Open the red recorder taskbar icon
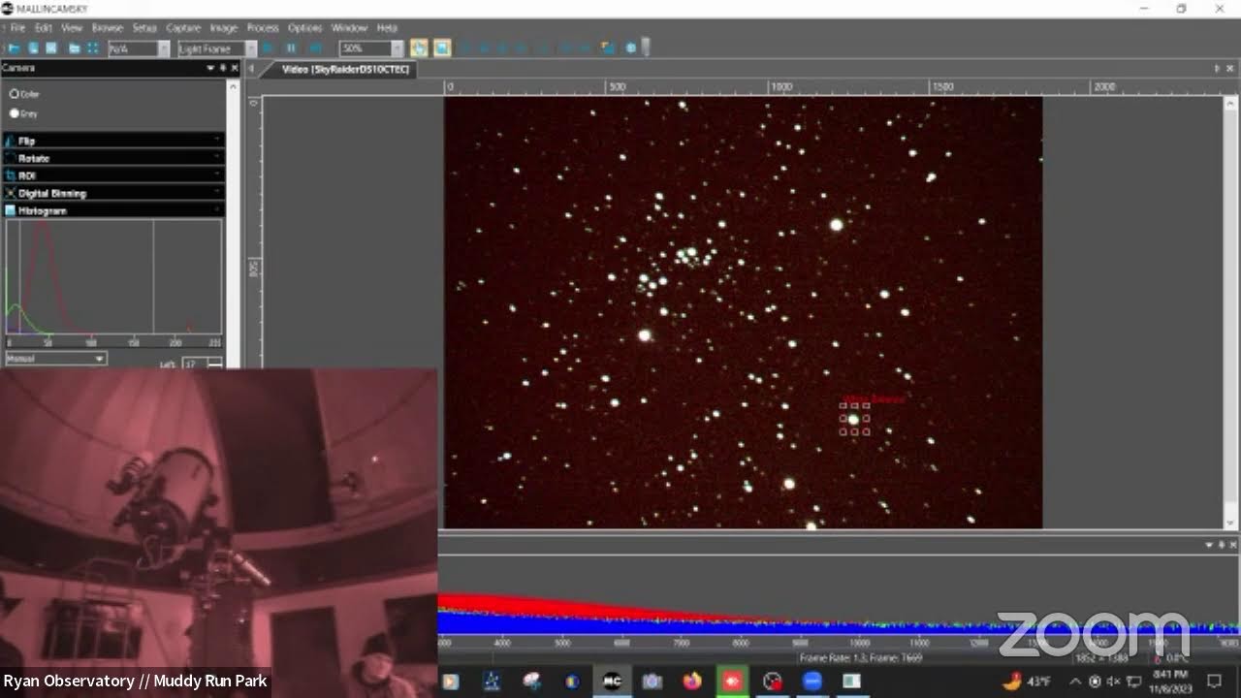This screenshot has height=698, width=1241. [x=732, y=682]
